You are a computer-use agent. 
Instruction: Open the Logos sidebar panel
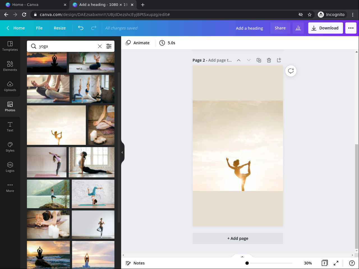point(10,167)
